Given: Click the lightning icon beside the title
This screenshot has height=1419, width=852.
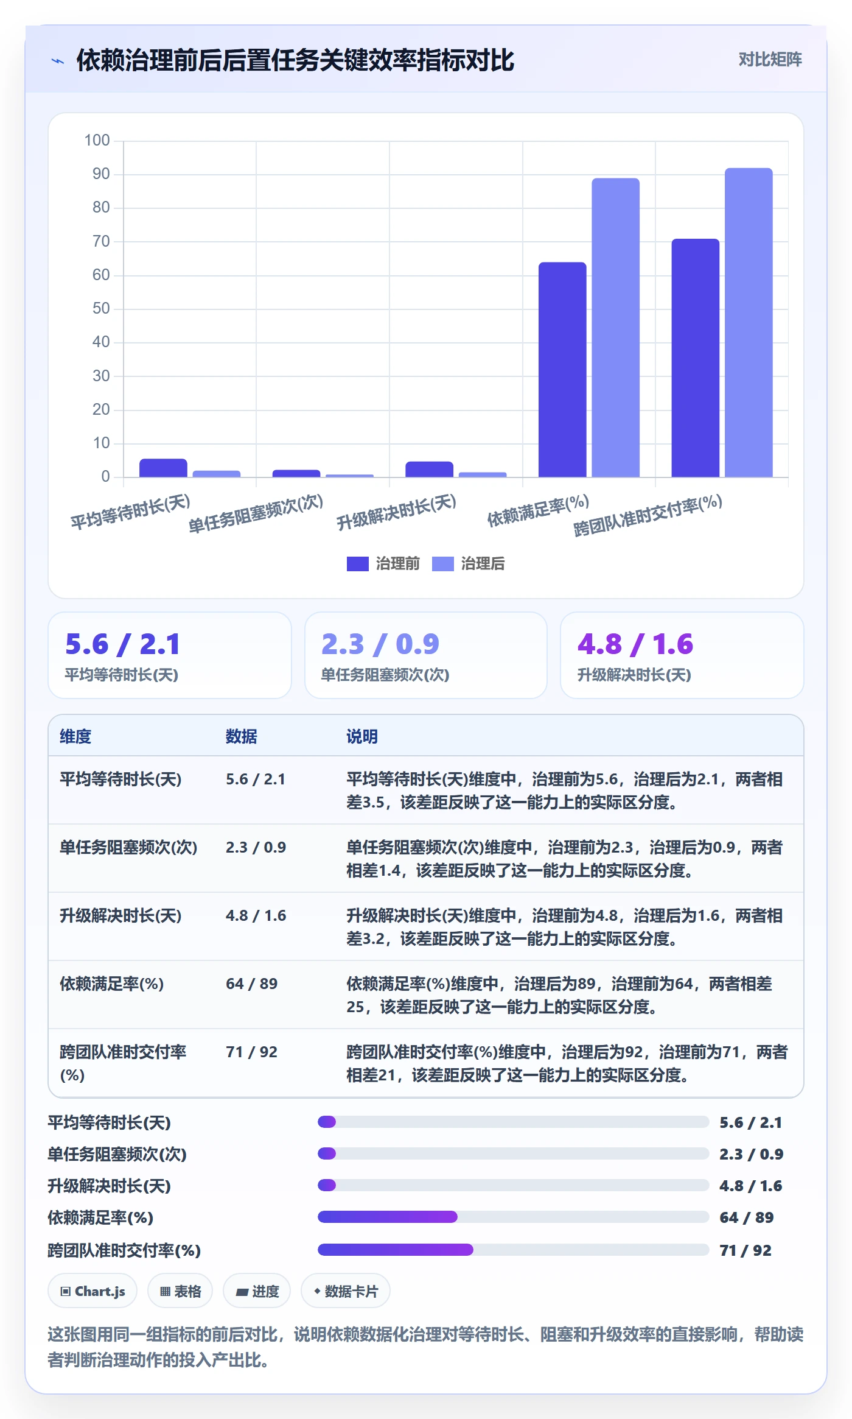Looking at the screenshot, I should (x=58, y=61).
